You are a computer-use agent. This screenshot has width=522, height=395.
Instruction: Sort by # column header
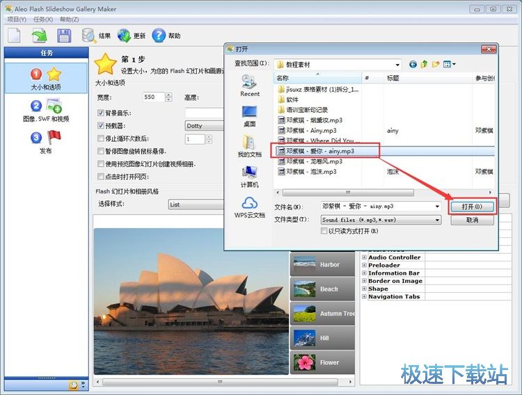click(x=372, y=78)
